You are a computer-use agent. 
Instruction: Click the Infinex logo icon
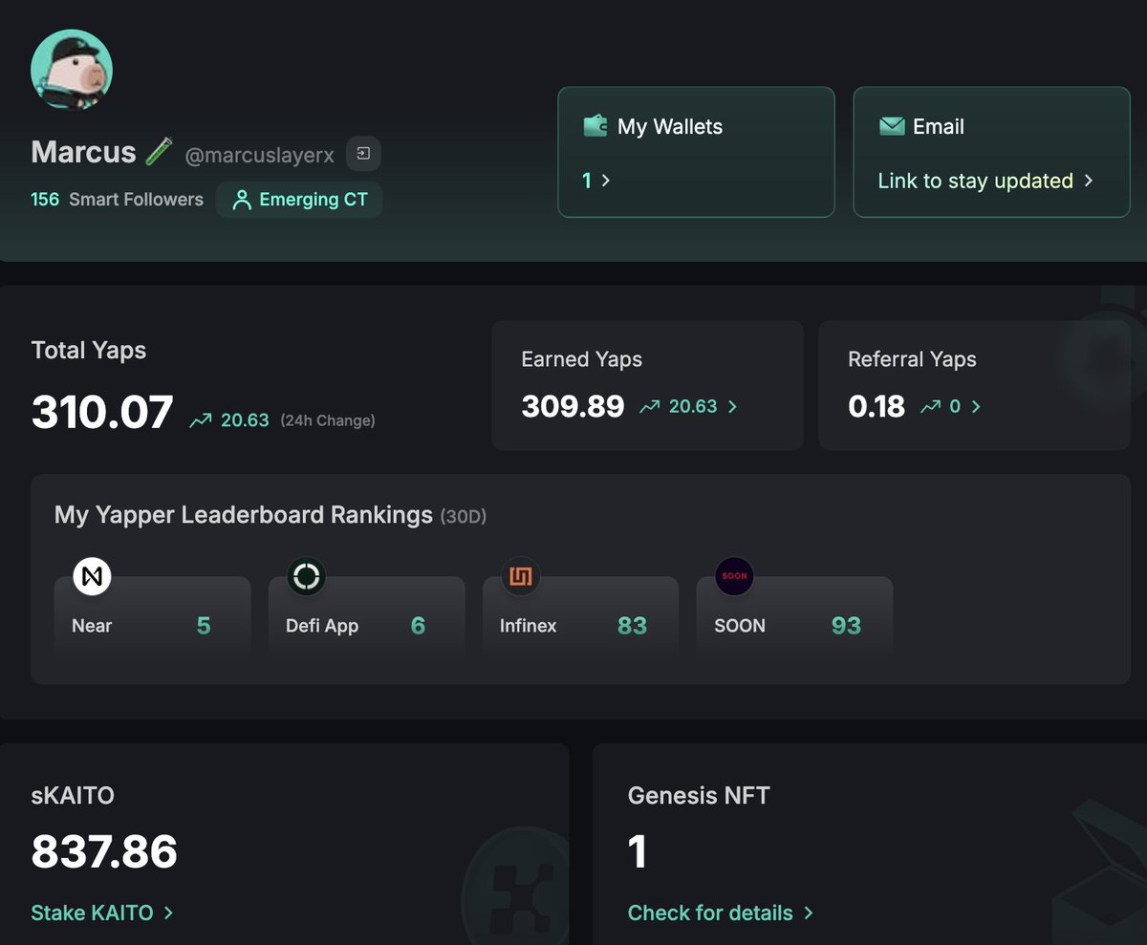point(521,576)
